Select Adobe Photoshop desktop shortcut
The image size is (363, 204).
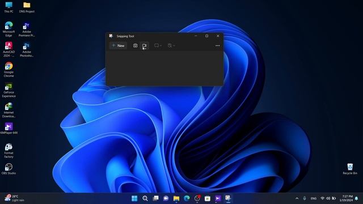point(27,49)
